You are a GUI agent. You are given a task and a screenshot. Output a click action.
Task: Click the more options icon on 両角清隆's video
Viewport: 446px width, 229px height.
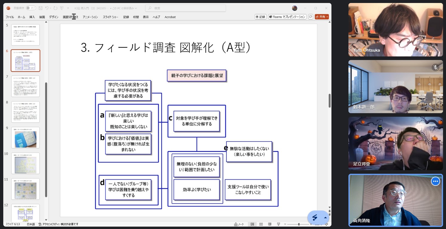pyautogui.click(x=435, y=181)
